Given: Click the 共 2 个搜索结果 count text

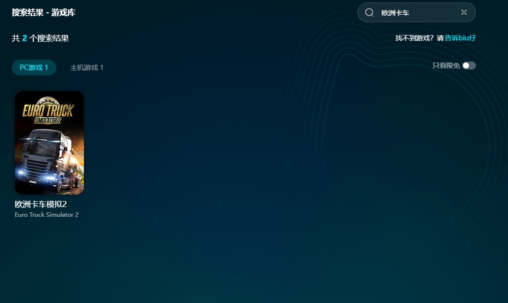Looking at the screenshot, I should pos(40,38).
